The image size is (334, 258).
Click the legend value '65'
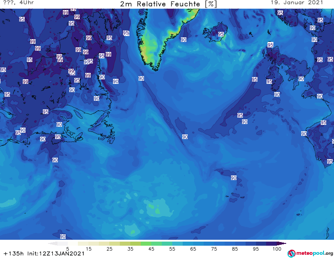coord(193,249)
